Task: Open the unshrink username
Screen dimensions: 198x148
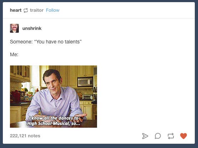Action: pyautogui.click(x=32, y=28)
